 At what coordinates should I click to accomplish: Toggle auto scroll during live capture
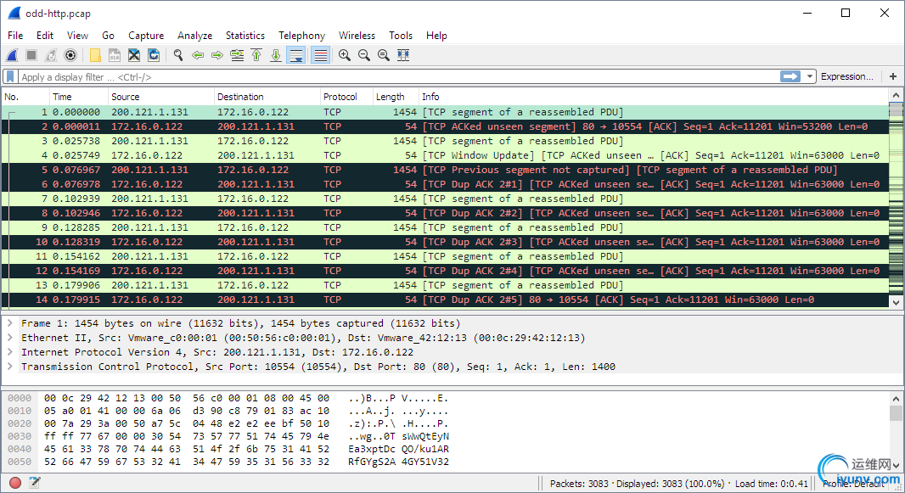click(295, 55)
